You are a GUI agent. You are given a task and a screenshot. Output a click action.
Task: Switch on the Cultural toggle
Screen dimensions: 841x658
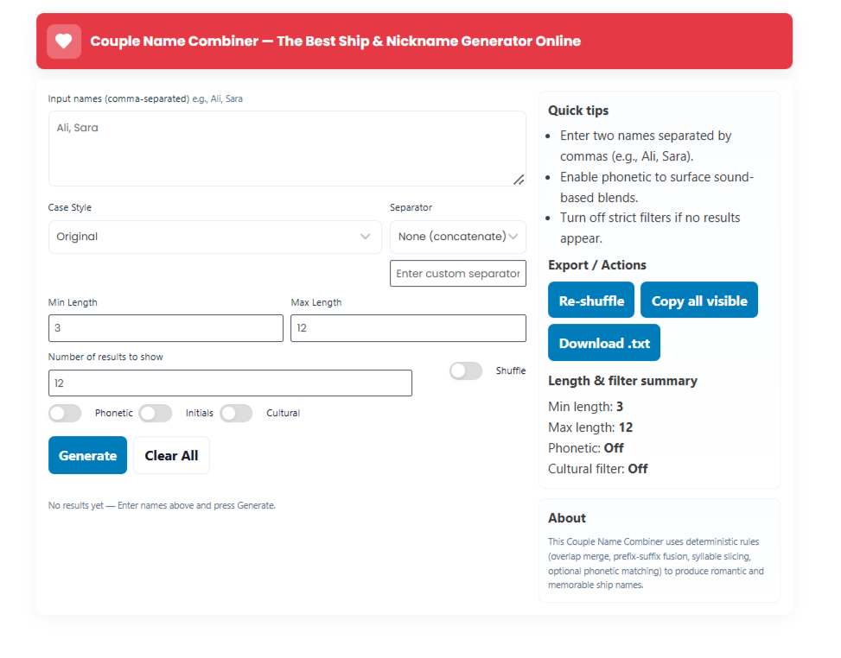tap(236, 413)
